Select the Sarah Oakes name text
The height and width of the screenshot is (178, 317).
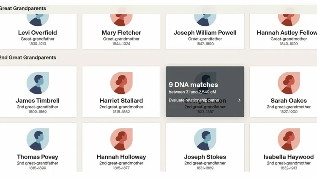click(x=289, y=101)
